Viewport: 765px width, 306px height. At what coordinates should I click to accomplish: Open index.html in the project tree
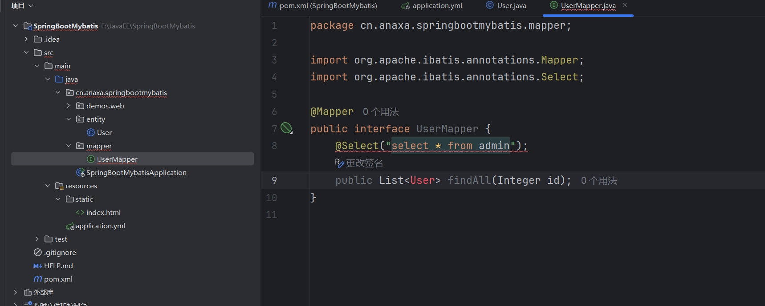[x=103, y=212]
